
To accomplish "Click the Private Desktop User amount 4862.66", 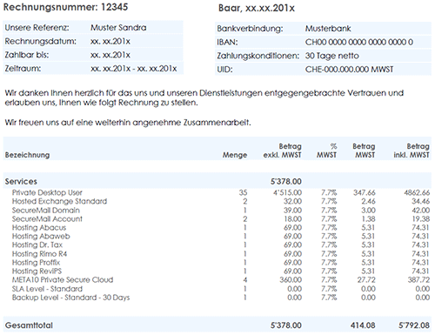I will pos(417,192).
